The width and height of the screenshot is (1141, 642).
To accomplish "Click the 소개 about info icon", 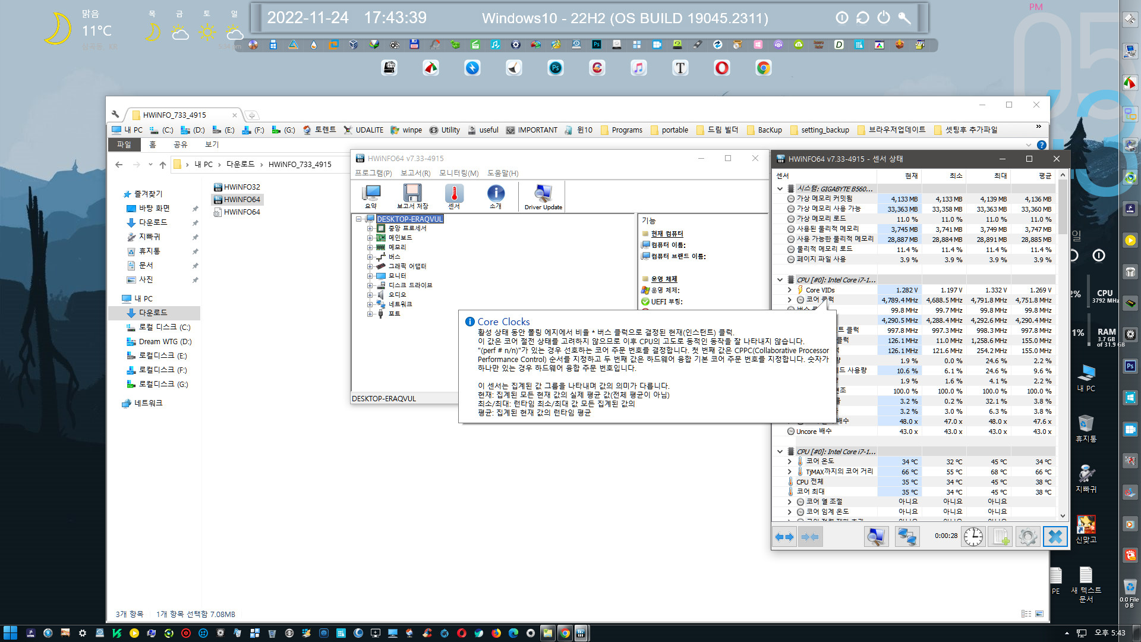I will coord(496,197).
